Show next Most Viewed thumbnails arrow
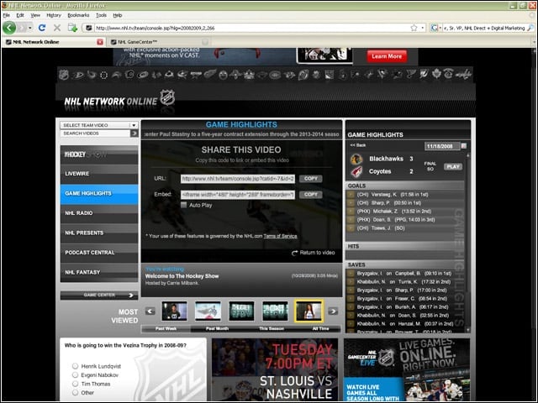Viewport: 538px width, 403px height. [x=333, y=311]
